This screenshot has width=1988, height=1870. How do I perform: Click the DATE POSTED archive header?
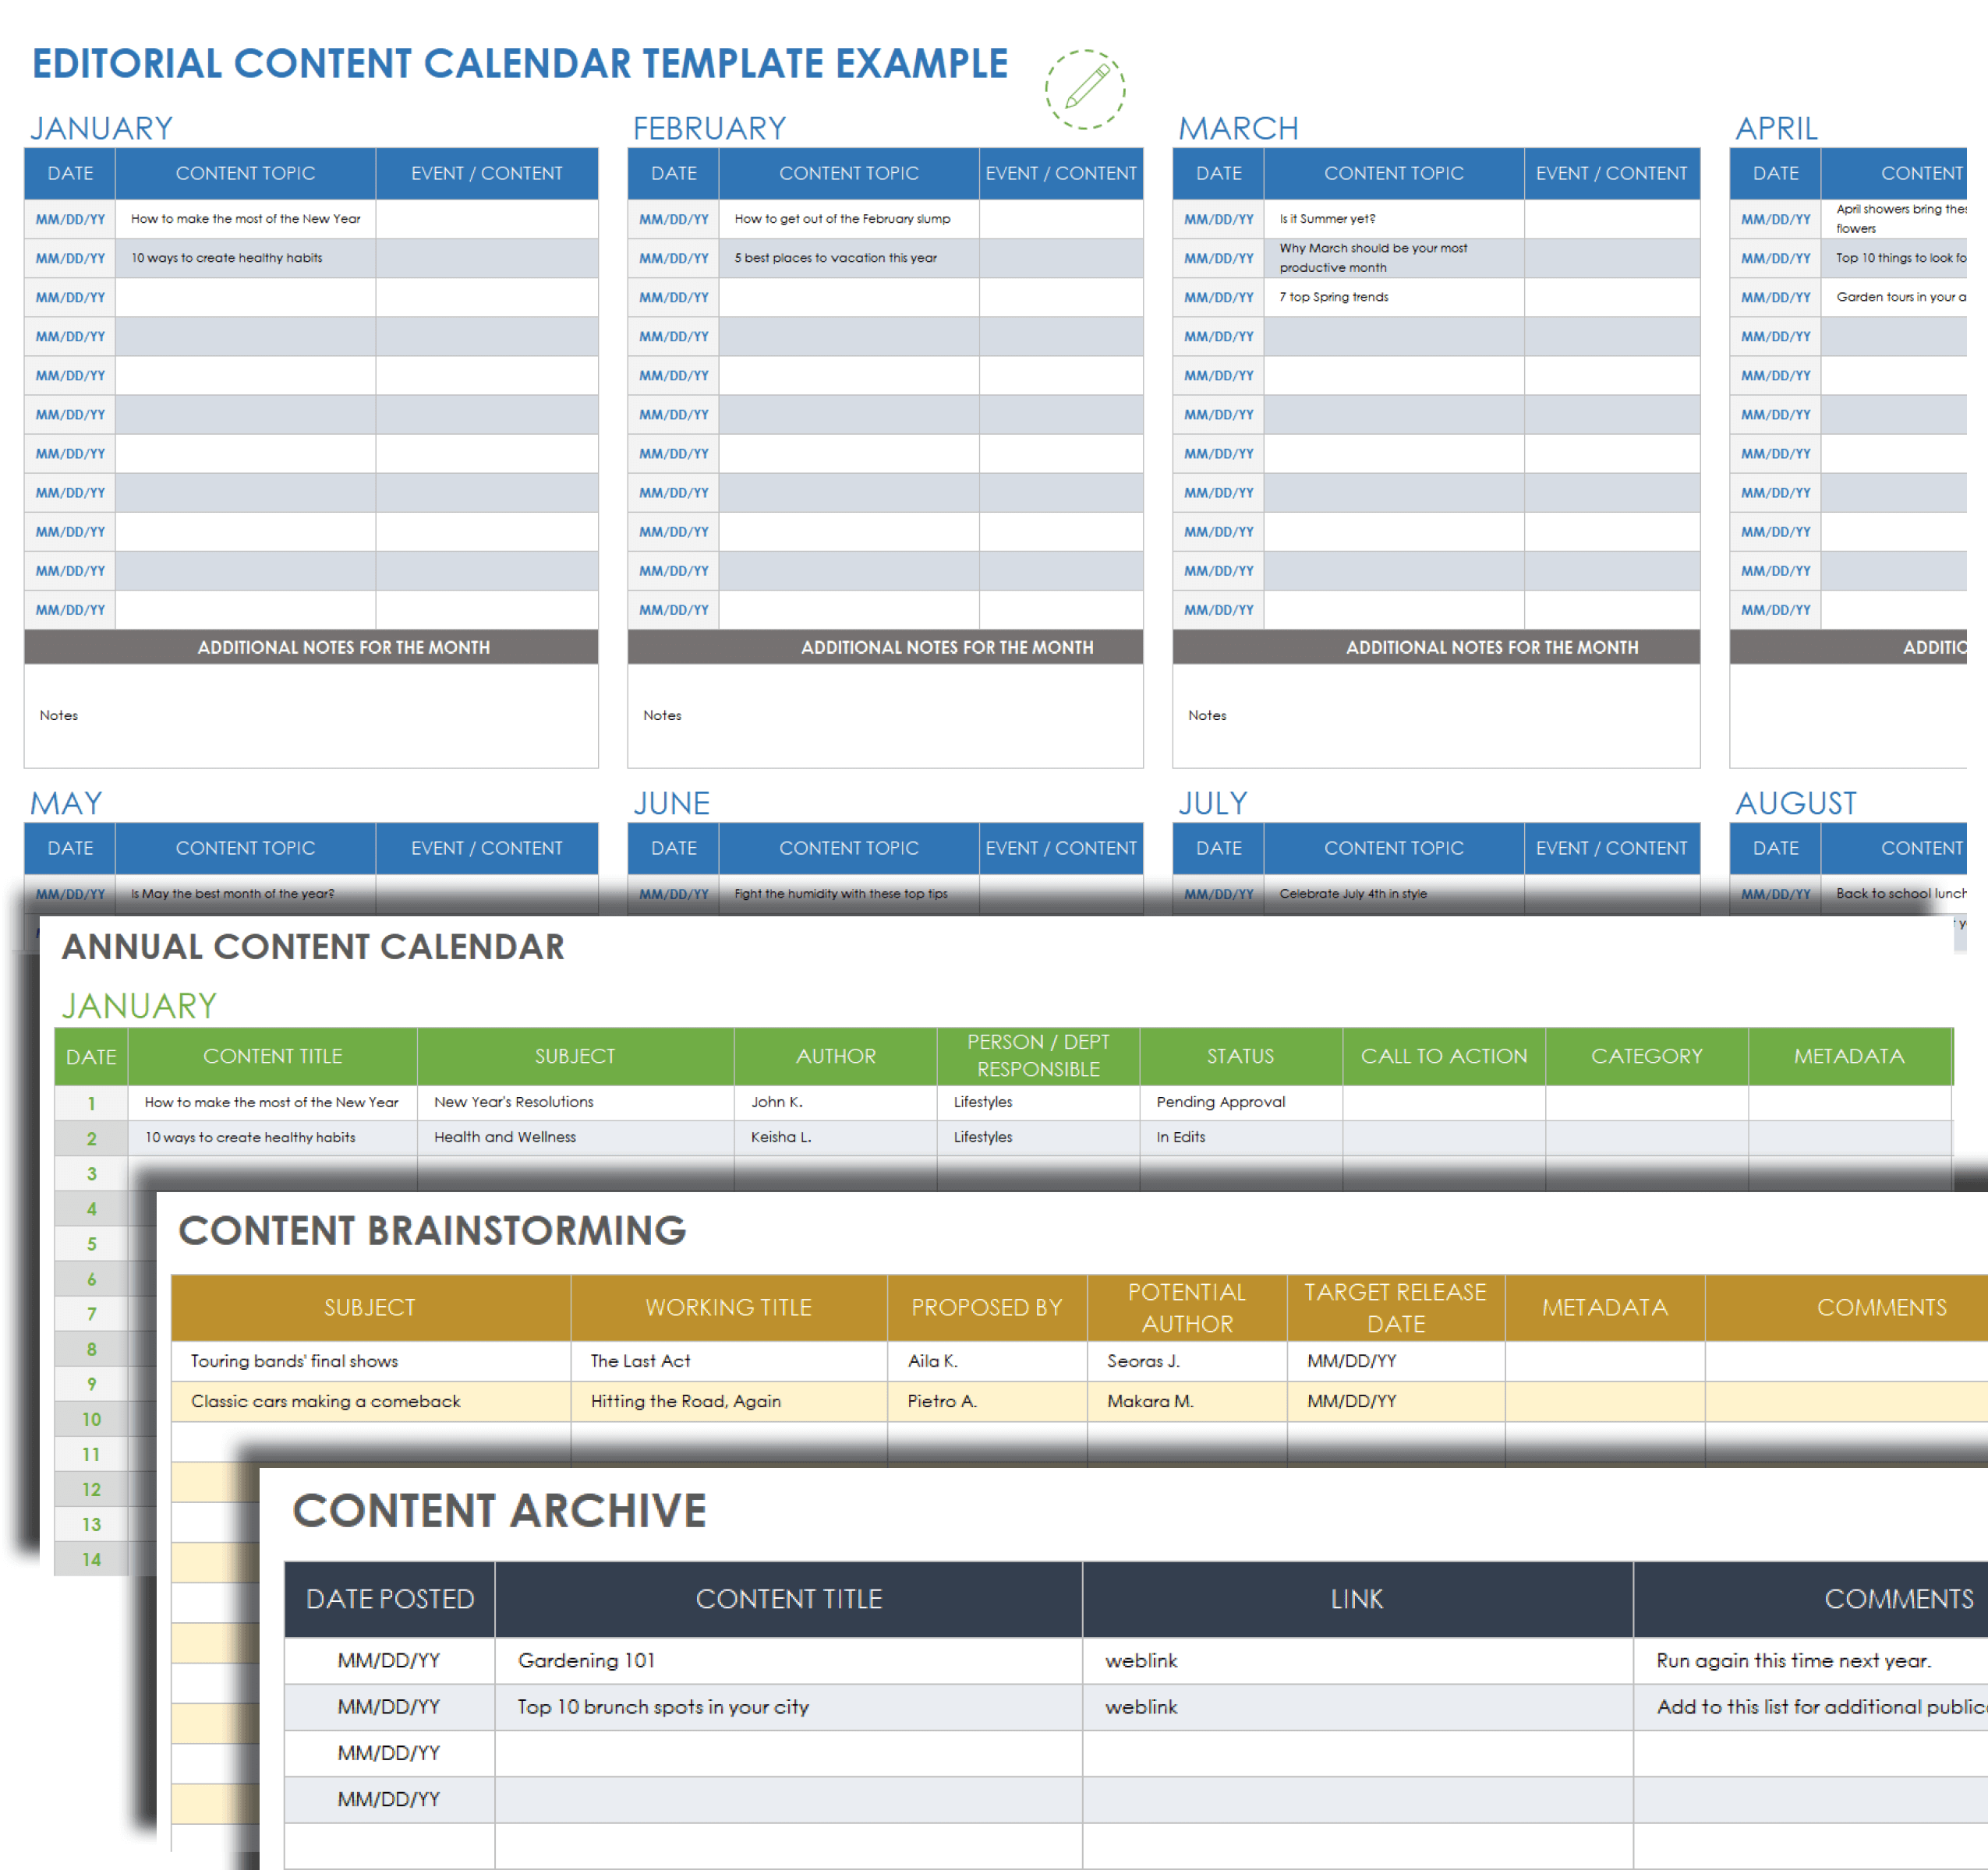pos(389,1598)
